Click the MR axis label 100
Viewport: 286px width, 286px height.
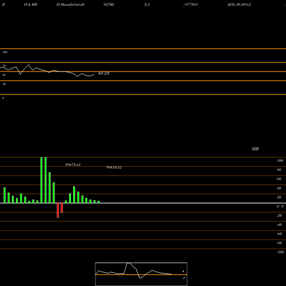(280, 161)
